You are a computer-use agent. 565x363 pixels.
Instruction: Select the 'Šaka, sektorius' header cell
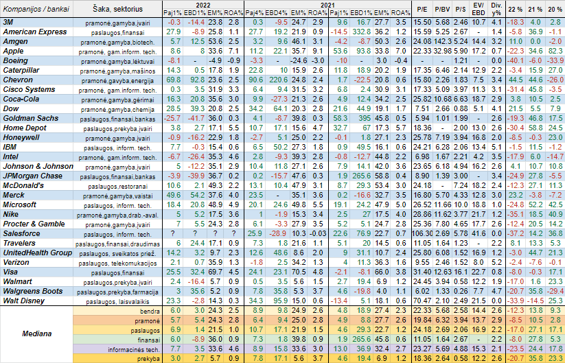pyautogui.click(x=118, y=9)
